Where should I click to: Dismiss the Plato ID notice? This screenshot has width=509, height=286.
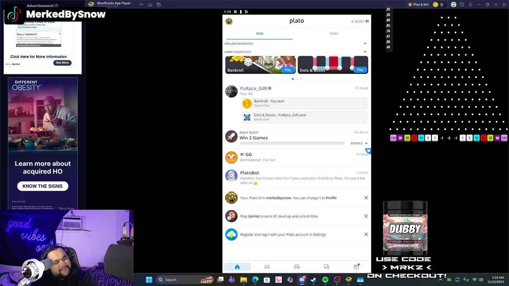366,198
